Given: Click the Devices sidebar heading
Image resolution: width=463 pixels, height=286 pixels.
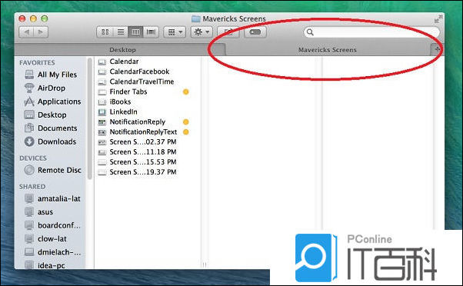Looking at the screenshot, I should tap(33, 158).
